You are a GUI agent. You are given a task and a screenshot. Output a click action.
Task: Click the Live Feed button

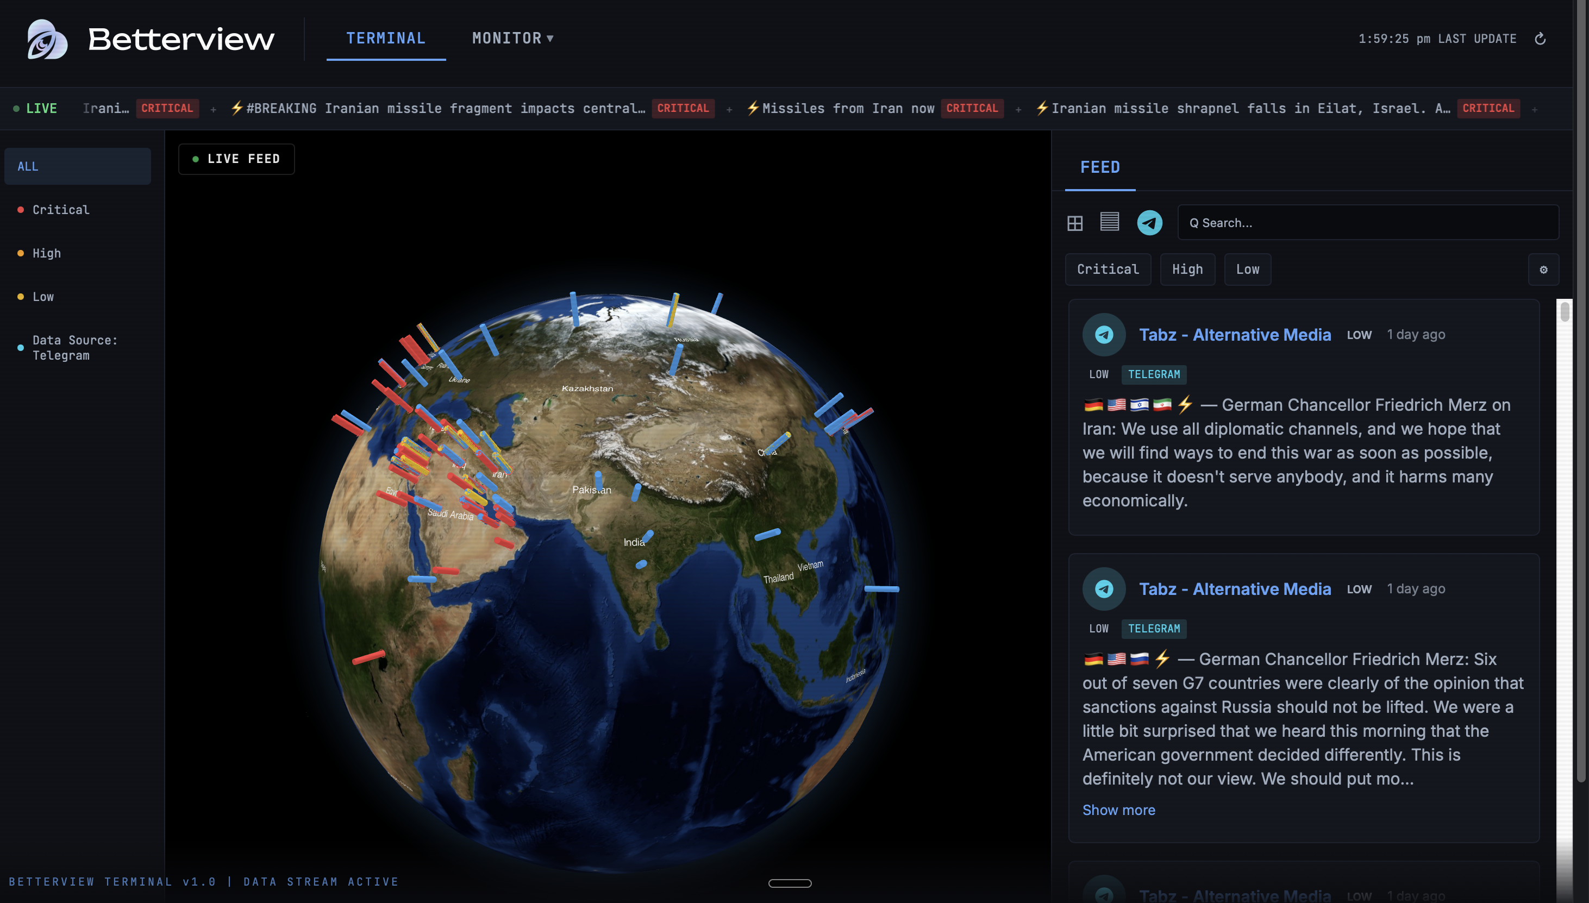tap(236, 159)
